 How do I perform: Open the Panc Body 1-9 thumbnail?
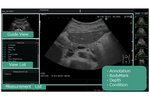pos(141,21)
